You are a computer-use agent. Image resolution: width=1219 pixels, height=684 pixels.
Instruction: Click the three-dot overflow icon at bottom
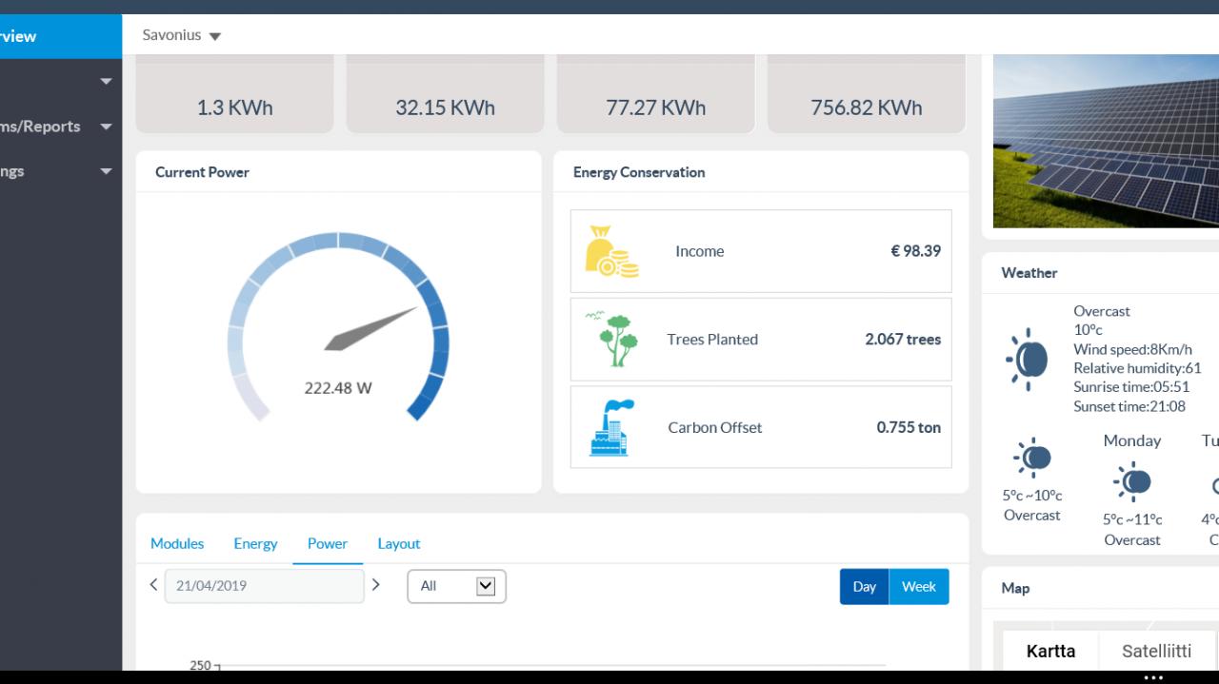(x=1153, y=677)
